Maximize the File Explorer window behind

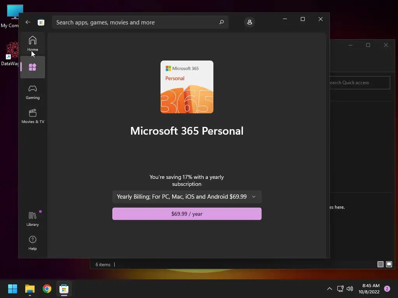(x=368, y=45)
